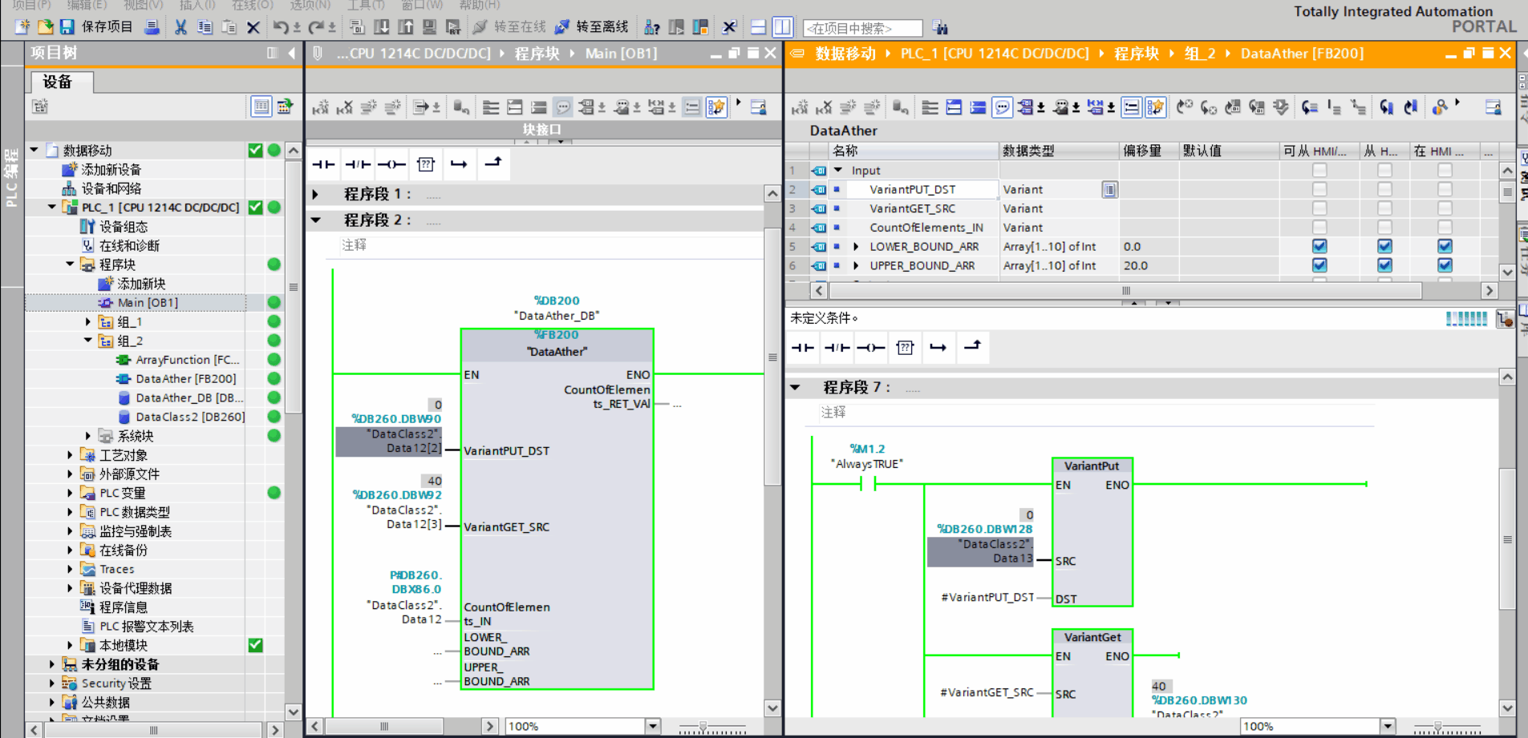Check HMI accessible for VariantGET_SRC
This screenshot has width=1528, height=738.
point(1319,208)
